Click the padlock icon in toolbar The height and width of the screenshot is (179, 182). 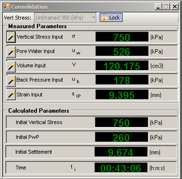(104, 18)
